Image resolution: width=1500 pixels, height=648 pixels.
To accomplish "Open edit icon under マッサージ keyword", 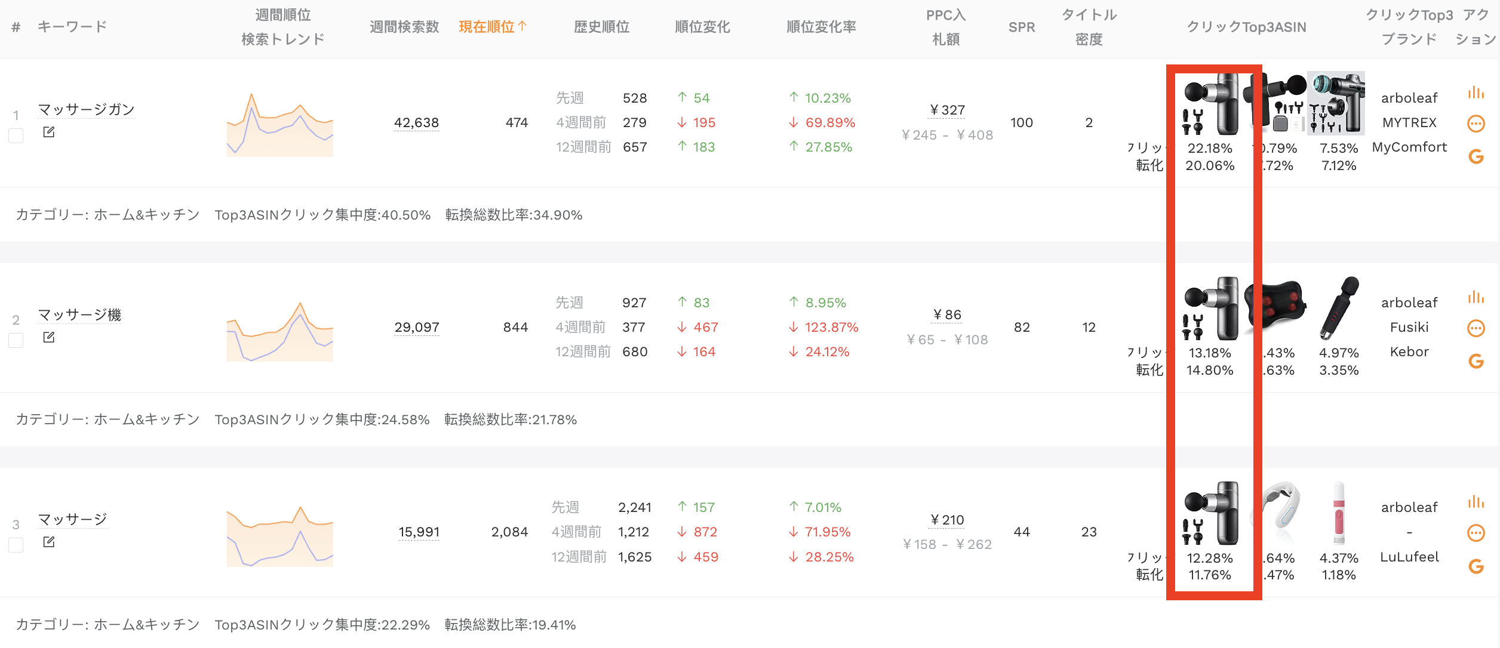I will [x=49, y=542].
